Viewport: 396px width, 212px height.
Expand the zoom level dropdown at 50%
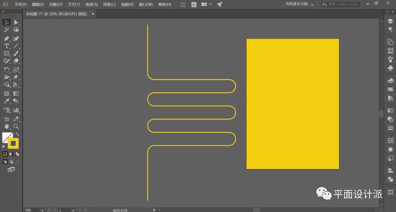[43, 210]
